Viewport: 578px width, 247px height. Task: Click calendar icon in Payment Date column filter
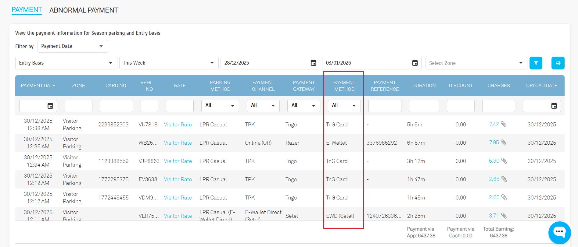[50, 106]
